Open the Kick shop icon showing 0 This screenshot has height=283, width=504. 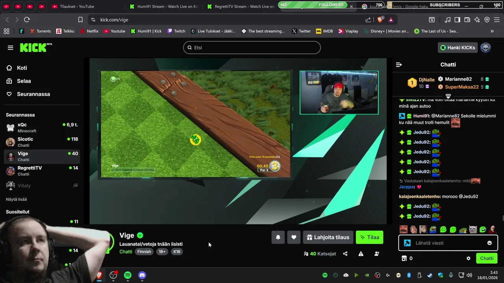pyautogui.click(x=404, y=258)
